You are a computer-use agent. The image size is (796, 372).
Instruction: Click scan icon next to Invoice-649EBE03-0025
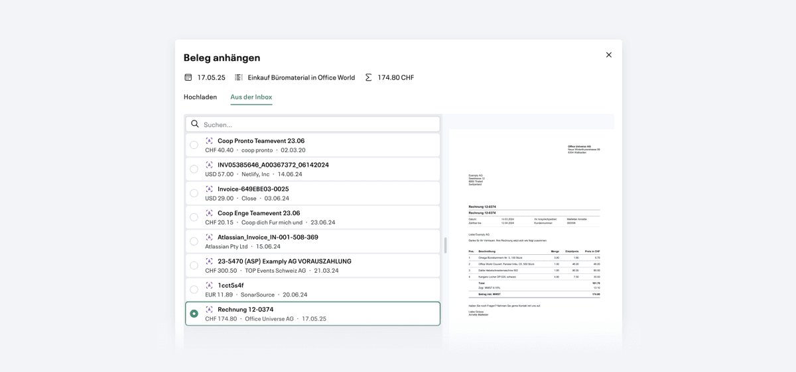(210, 189)
